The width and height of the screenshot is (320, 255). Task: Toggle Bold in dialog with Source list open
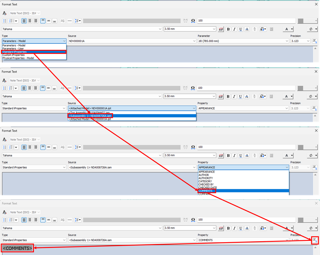point(228,96)
